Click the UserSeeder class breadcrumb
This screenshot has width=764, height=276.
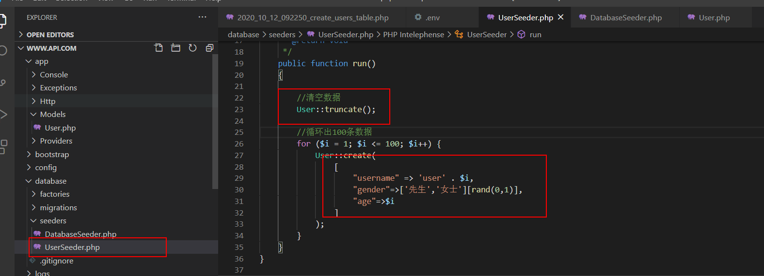487,34
